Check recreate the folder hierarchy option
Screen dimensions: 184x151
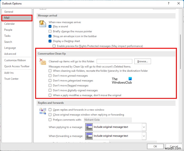tap(50, 71)
